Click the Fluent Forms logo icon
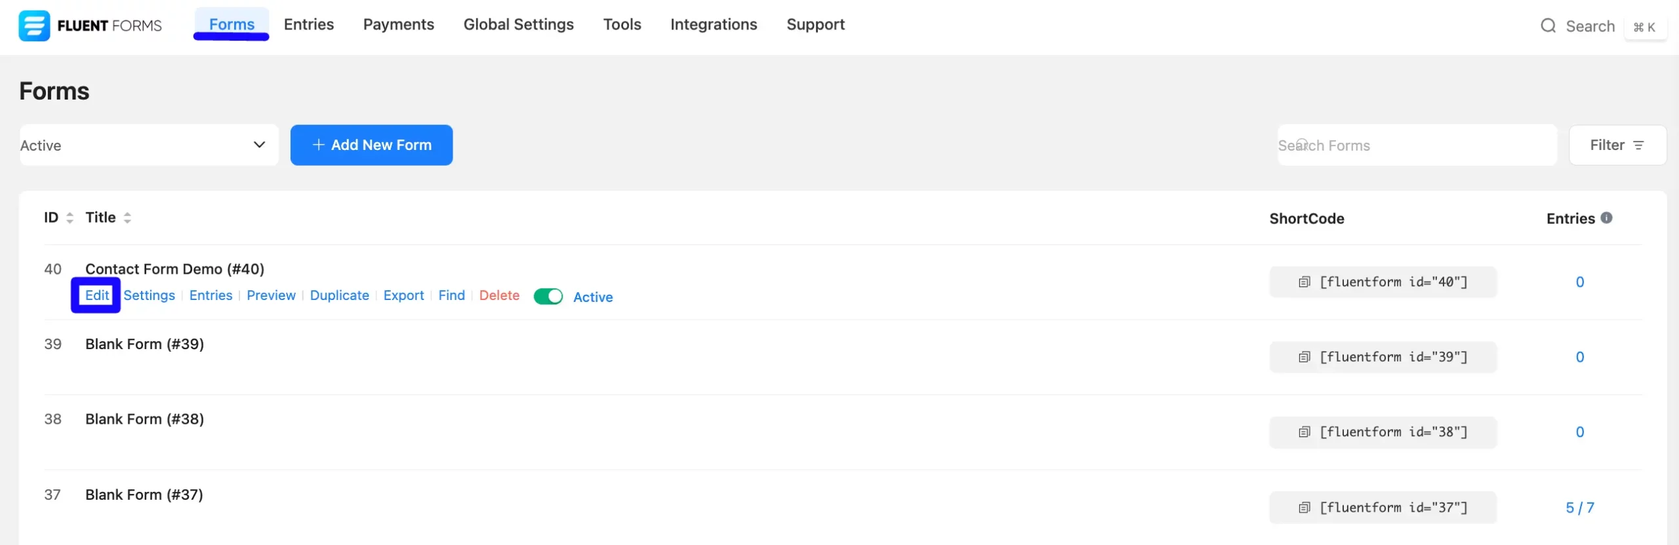This screenshot has height=545, width=1679. 34,26
